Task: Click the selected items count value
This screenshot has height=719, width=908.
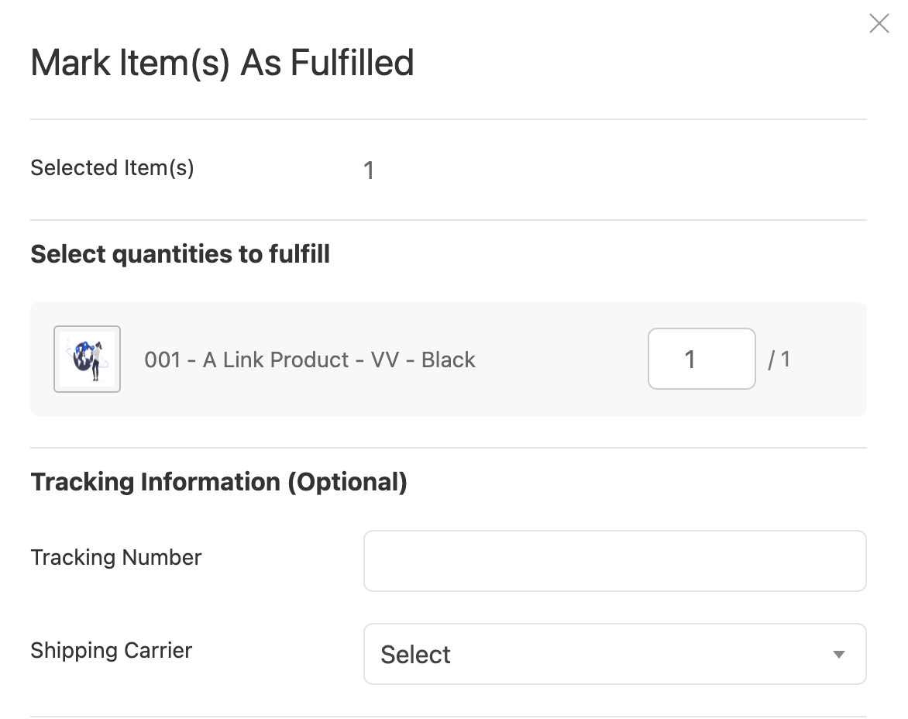Action: click(x=369, y=170)
